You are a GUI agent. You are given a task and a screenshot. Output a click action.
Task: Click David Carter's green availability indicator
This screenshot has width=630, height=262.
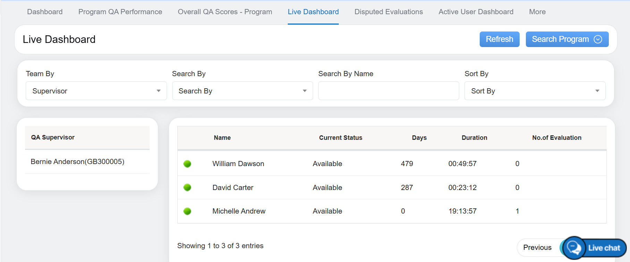pos(187,188)
